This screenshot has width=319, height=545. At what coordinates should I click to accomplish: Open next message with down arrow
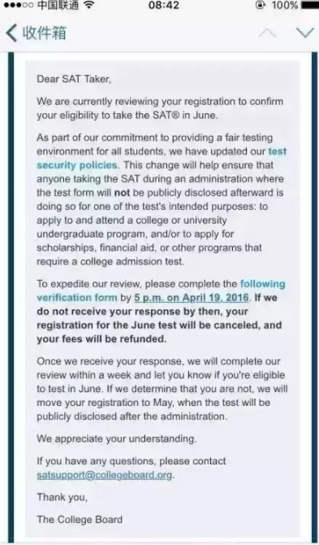(x=305, y=33)
